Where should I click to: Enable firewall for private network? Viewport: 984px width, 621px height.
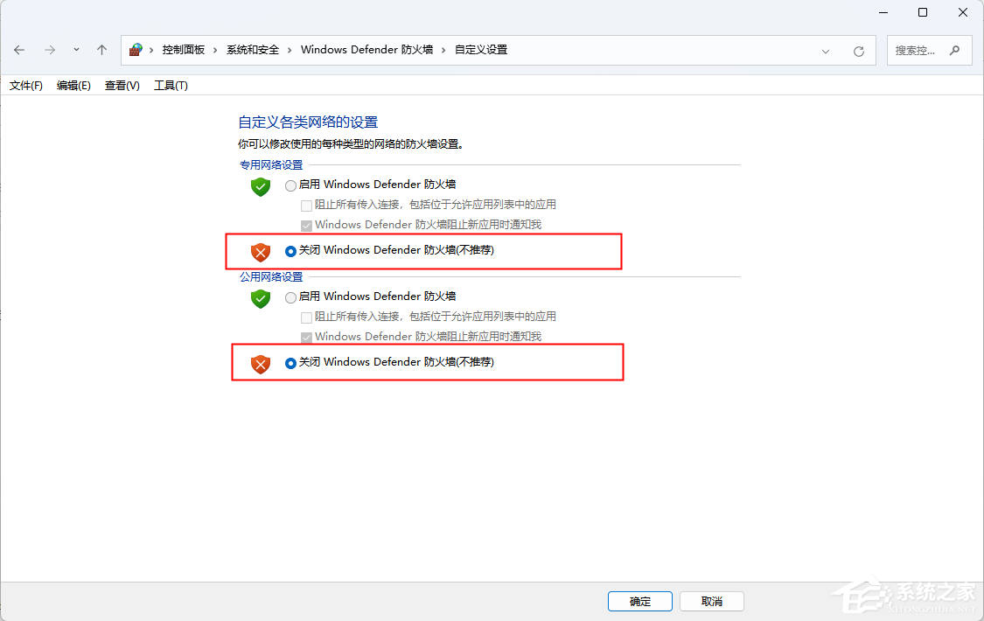pos(290,185)
